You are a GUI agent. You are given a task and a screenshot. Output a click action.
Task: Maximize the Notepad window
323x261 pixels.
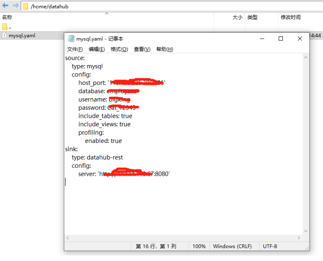281,39
